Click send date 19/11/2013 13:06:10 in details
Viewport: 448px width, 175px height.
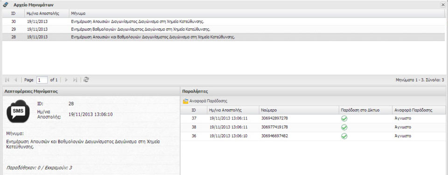pyautogui.click(x=91, y=114)
